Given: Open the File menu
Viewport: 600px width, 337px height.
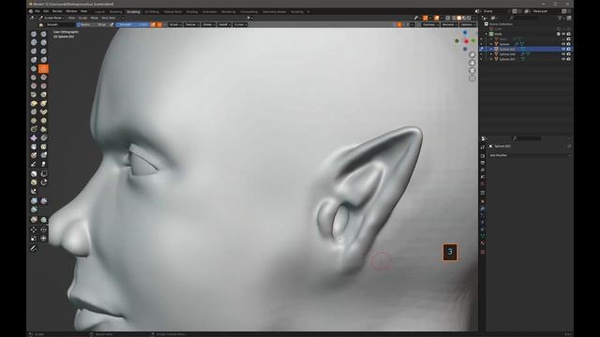Looking at the screenshot, I should click(37, 11).
